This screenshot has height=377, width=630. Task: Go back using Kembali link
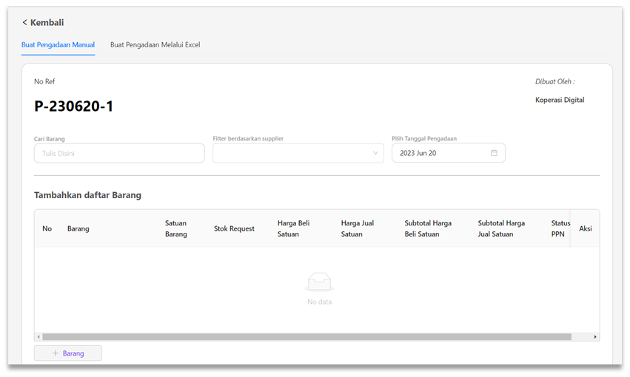(46, 23)
